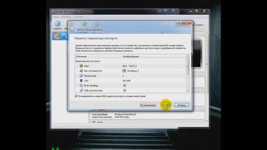Click VirtualBox logo in Manager title bar
The image size is (267, 150).
click(x=53, y=12)
